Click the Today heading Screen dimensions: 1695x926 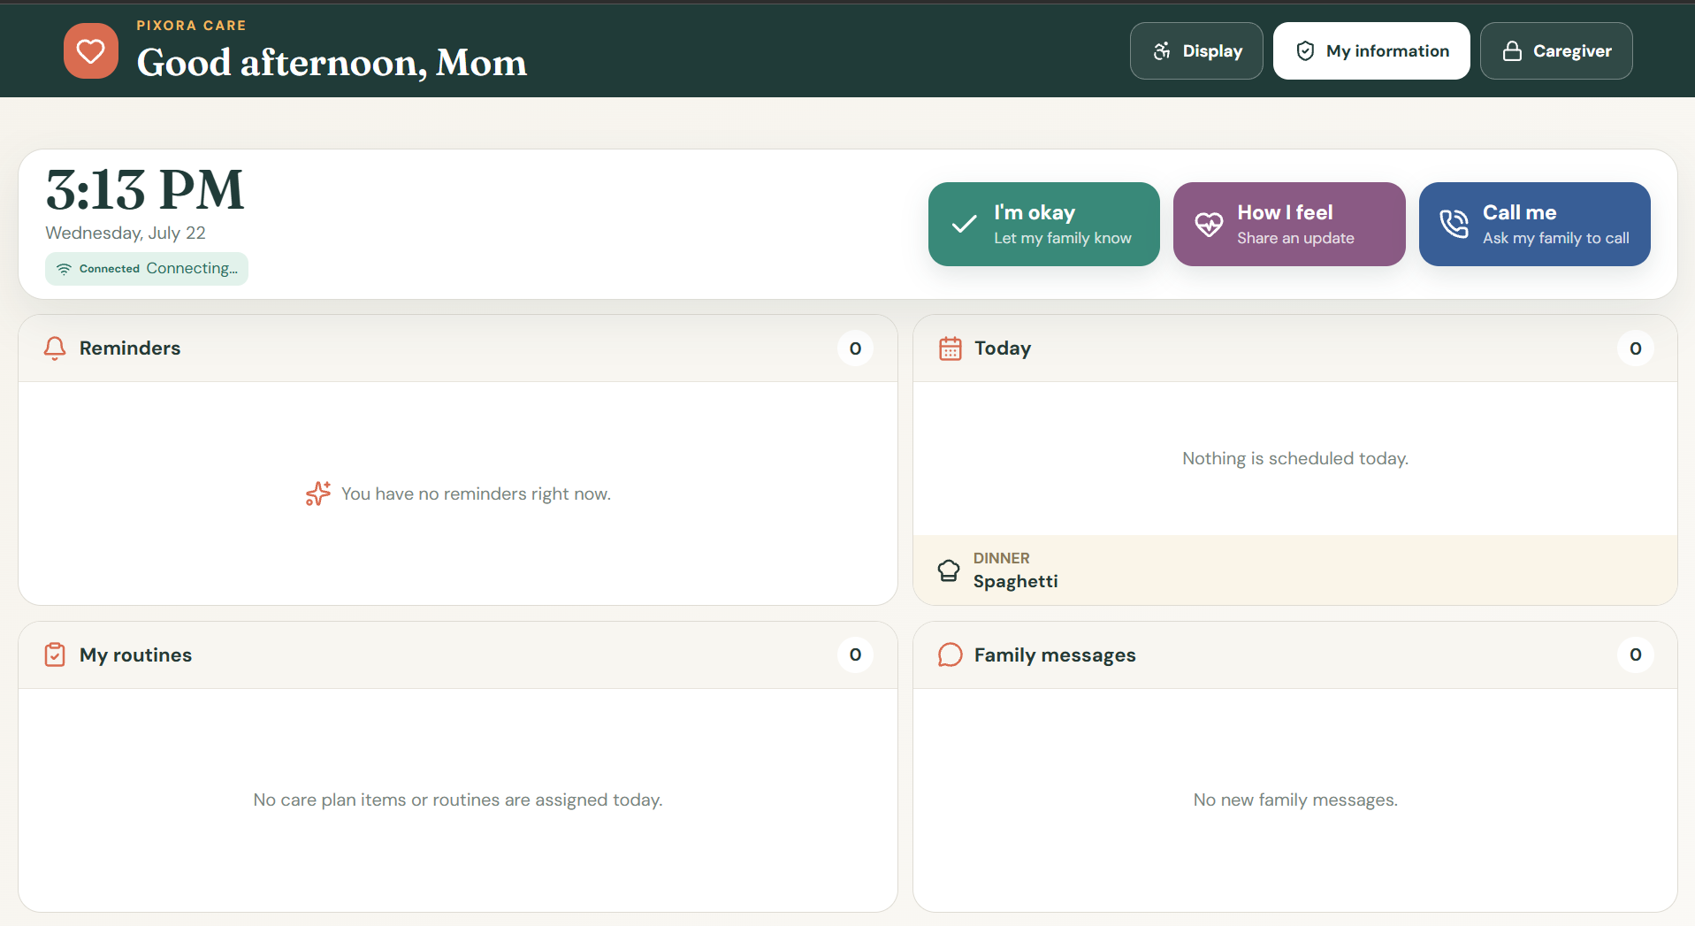pyautogui.click(x=1003, y=348)
